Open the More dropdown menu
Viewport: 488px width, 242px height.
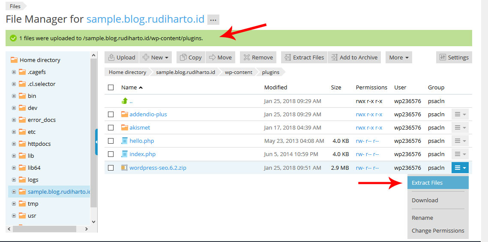399,57
